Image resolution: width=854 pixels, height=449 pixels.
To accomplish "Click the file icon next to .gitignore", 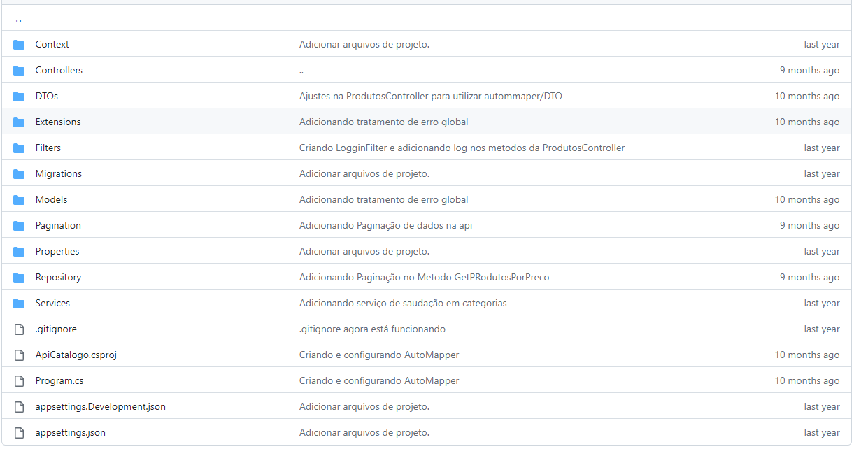I will [x=18, y=329].
